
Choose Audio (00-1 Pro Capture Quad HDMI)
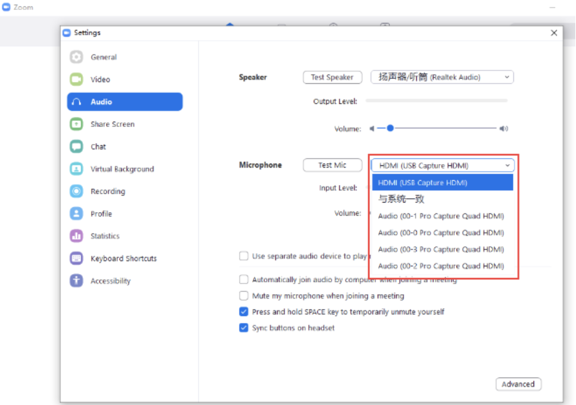441,216
